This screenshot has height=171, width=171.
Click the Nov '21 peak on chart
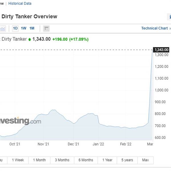tap(54, 110)
